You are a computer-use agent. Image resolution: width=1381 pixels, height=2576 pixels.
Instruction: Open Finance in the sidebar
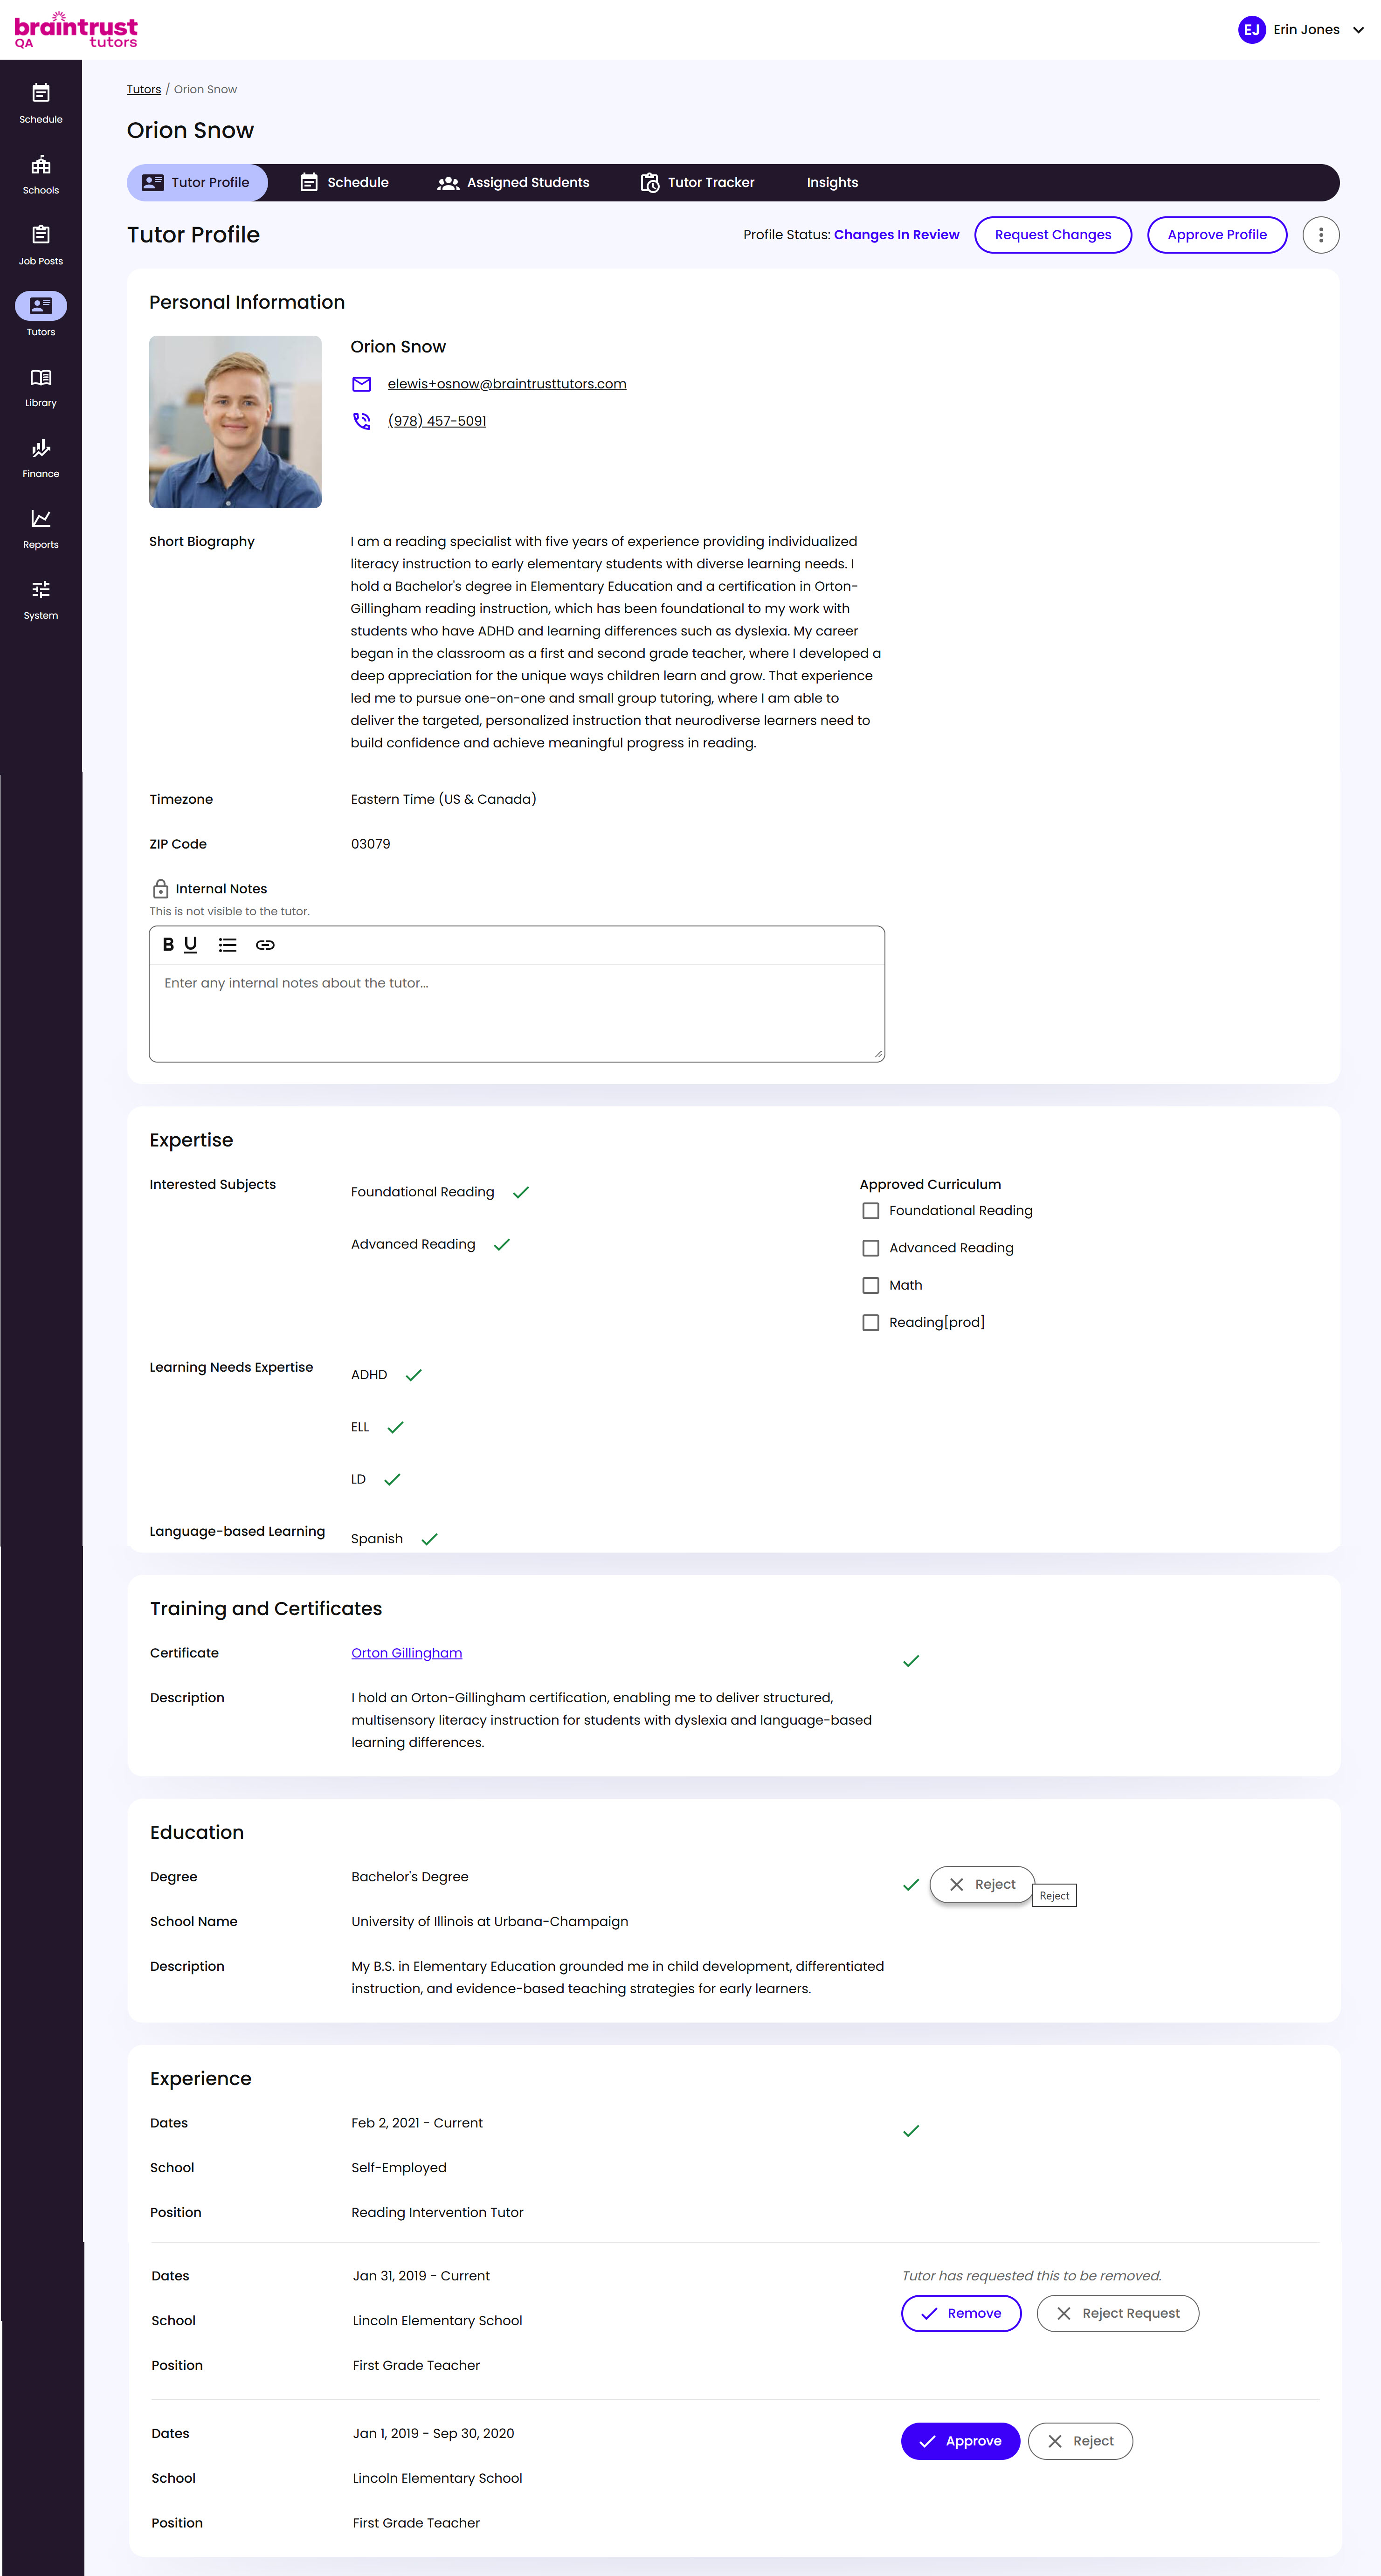[41, 459]
